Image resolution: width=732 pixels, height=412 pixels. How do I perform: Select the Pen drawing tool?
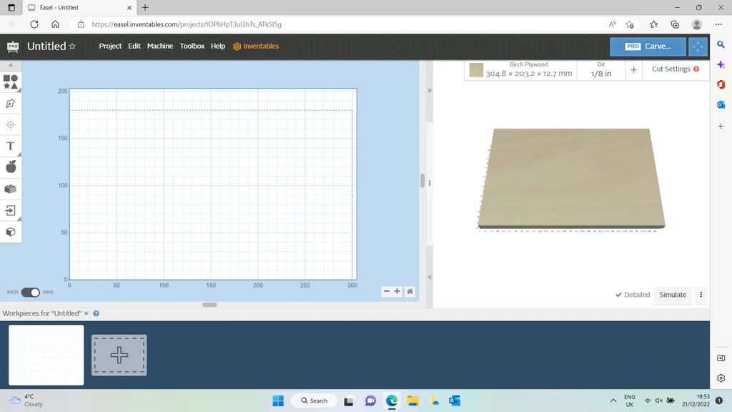point(11,104)
